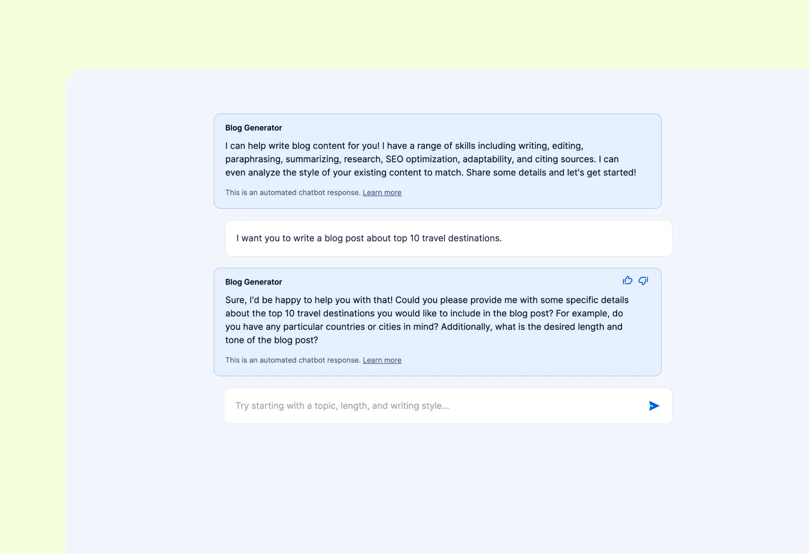The height and width of the screenshot is (554, 809).
Task: Select the Blog Generator heading in second message
Action: 254,281
